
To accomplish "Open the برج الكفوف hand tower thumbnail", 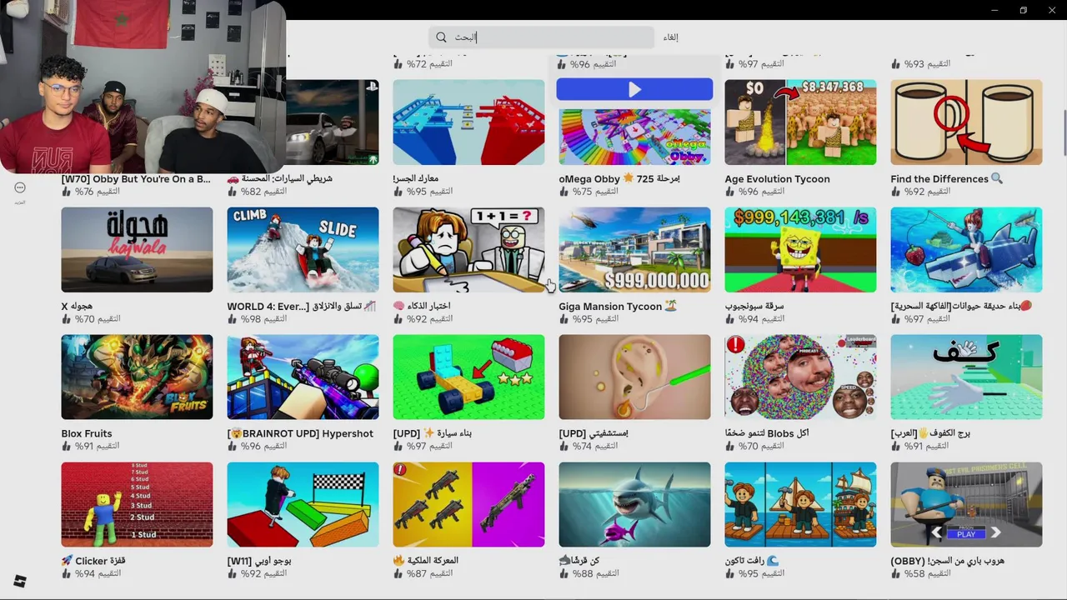I will click(966, 377).
